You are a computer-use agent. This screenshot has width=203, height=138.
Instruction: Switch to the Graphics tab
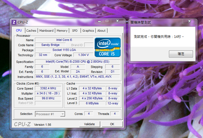(x=88, y=31)
